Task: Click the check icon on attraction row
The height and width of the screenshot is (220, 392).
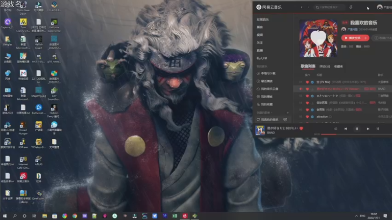Action: point(312,117)
